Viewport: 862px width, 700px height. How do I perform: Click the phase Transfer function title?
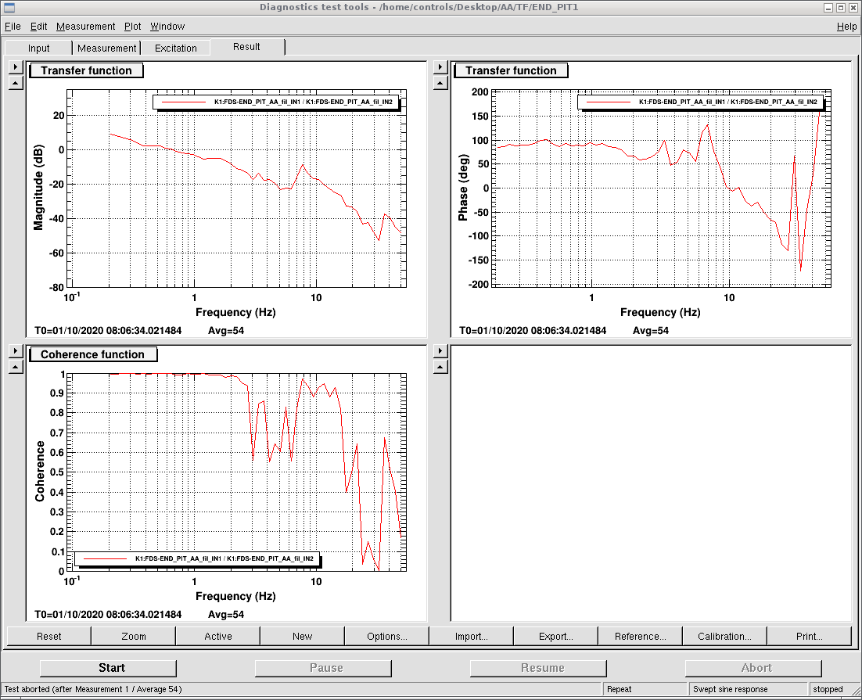(x=511, y=70)
